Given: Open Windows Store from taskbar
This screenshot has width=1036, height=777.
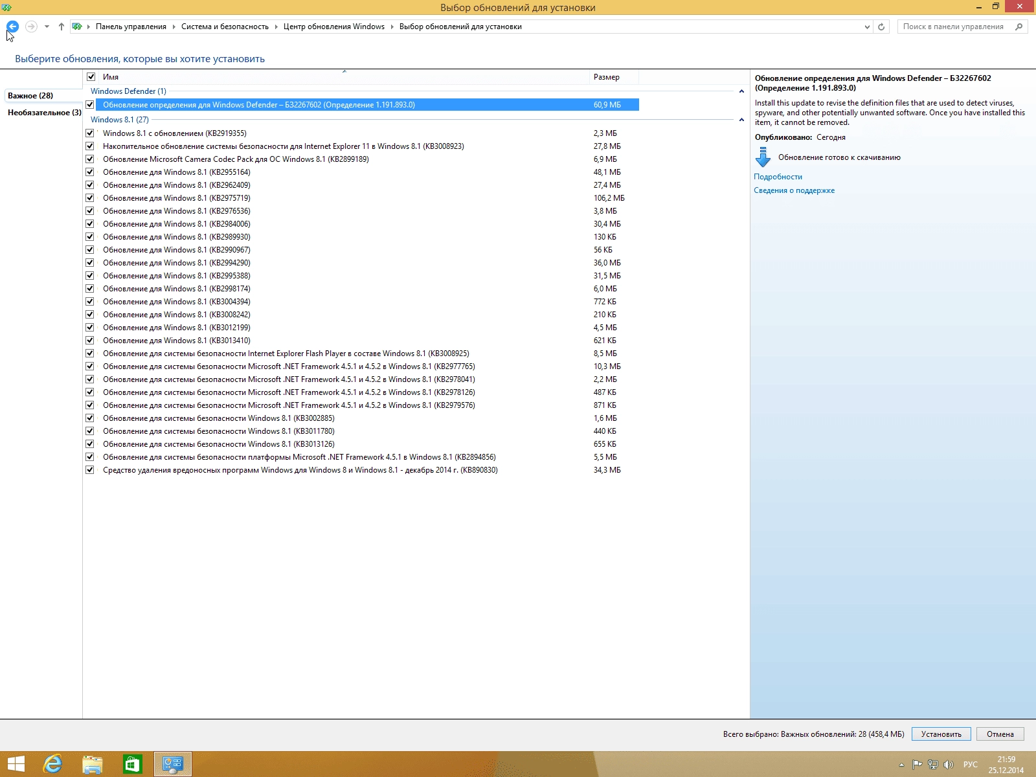Looking at the screenshot, I should coord(132,764).
